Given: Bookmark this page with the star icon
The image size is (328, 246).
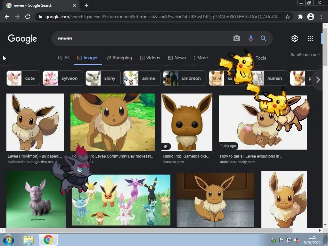Looking at the screenshot, I should click(x=288, y=17).
